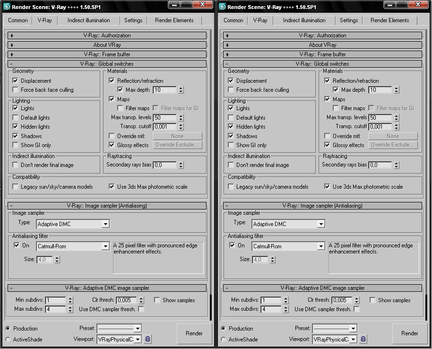Toggle antialiasing filter On in left window
432x349 pixels.
click(17, 245)
